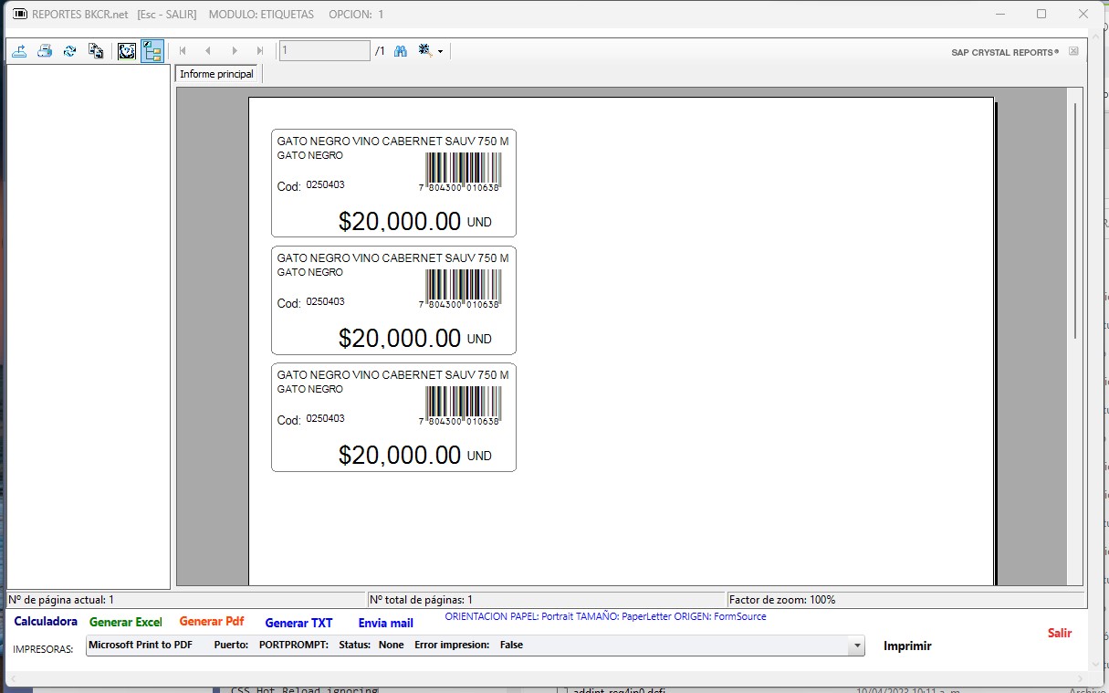Go to previous page arrow

[x=208, y=51]
